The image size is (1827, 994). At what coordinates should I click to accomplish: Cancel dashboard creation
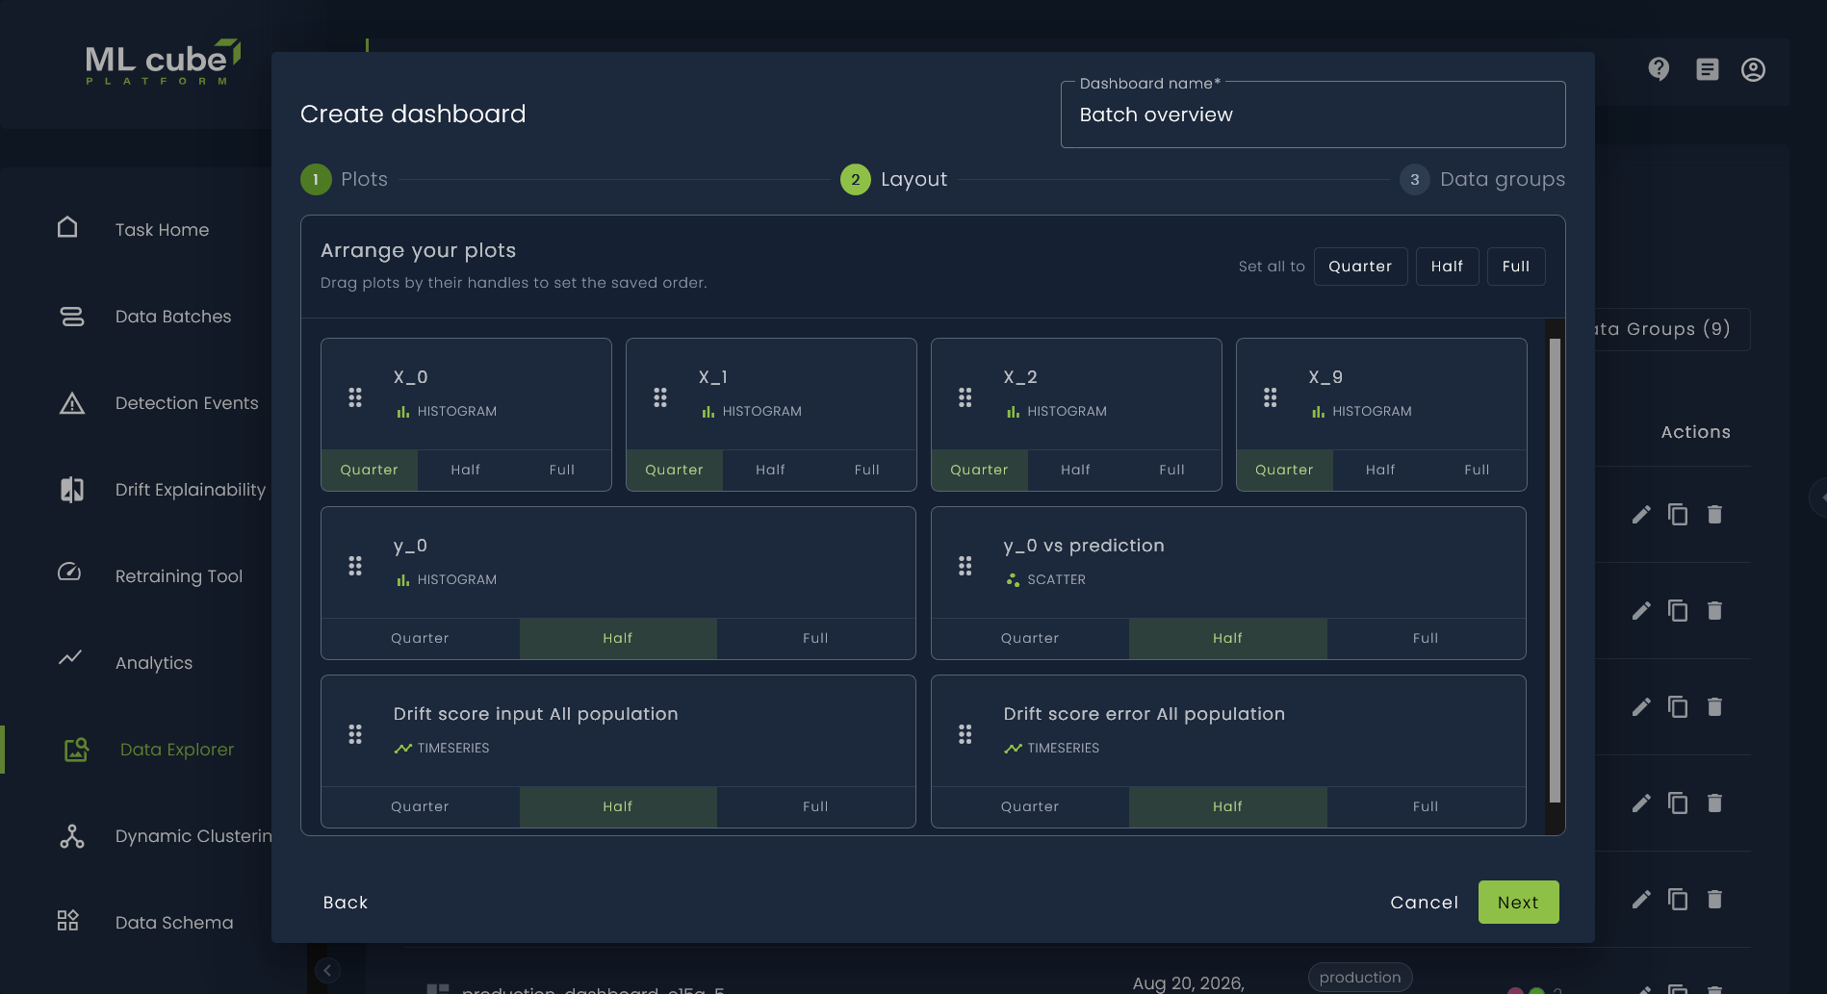tap(1425, 903)
